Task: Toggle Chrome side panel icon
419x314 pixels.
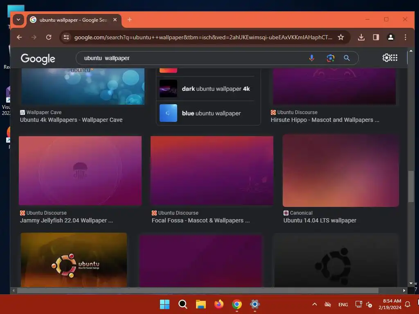Action: click(376, 37)
